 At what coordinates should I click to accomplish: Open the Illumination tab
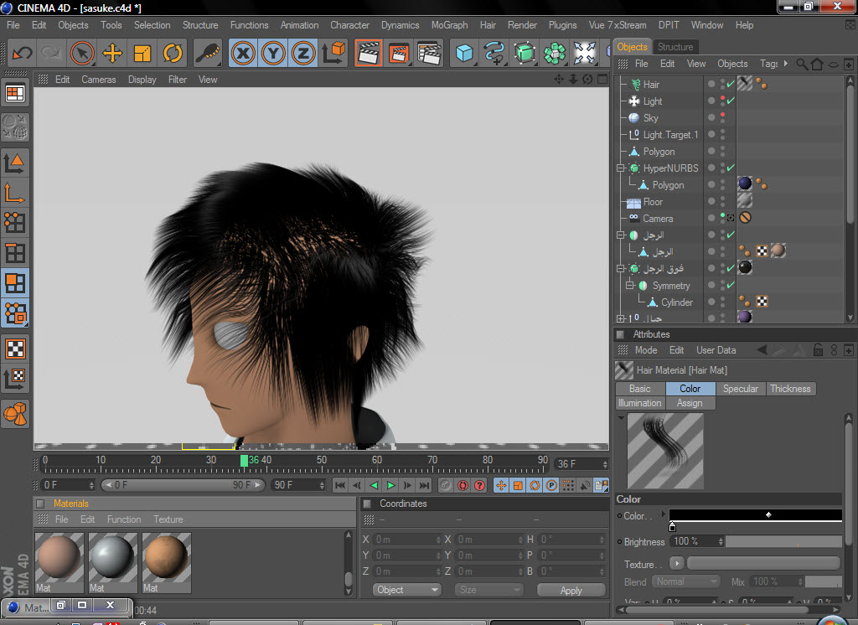click(x=639, y=403)
